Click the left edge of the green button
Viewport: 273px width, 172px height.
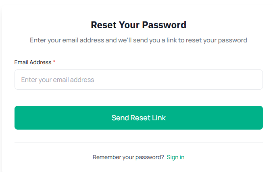coord(19,118)
